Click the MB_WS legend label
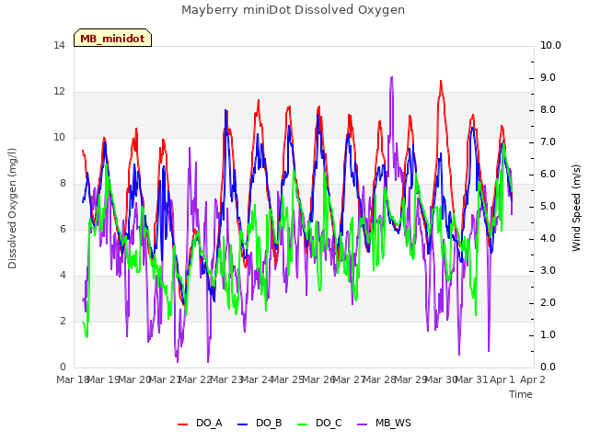Image resolution: width=589 pixels, height=441 pixels. 393,424
